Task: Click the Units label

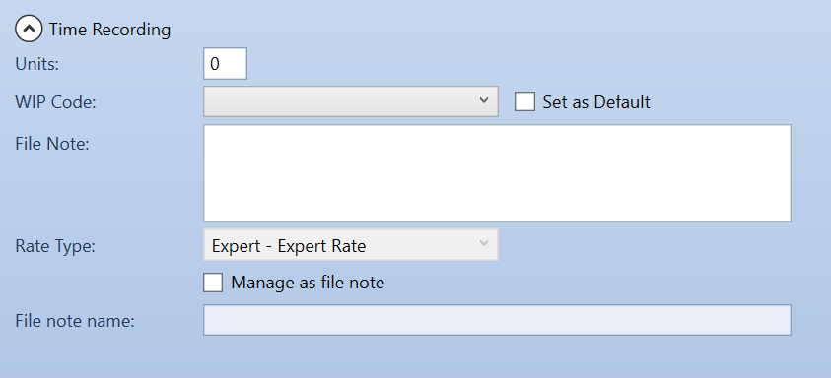Action: tap(37, 64)
